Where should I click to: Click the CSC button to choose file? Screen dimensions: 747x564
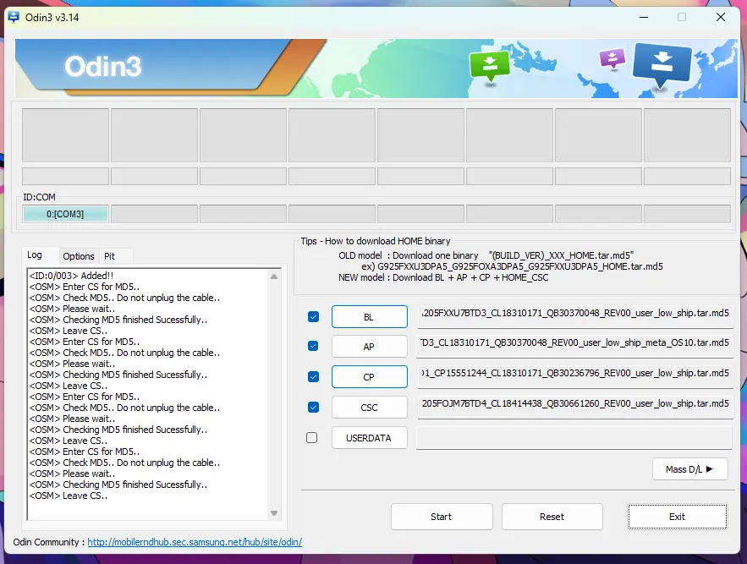point(369,408)
